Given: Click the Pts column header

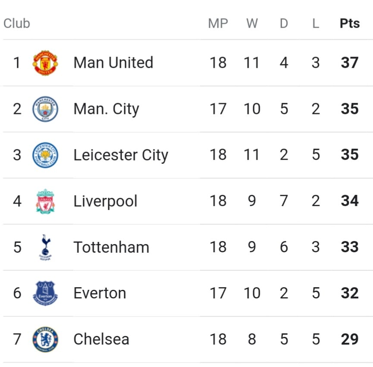Looking at the screenshot, I should [350, 23].
